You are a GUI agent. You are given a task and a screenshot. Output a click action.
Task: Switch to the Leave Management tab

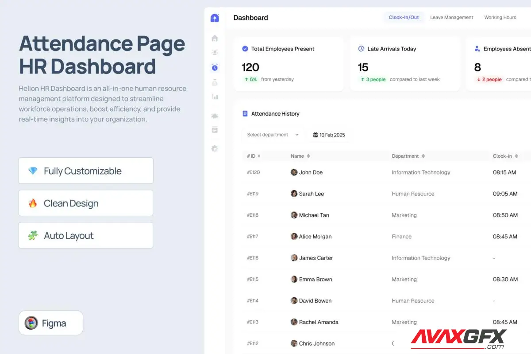click(451, 17)
